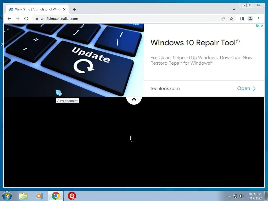Reload the Win7 Simu page

26,19
